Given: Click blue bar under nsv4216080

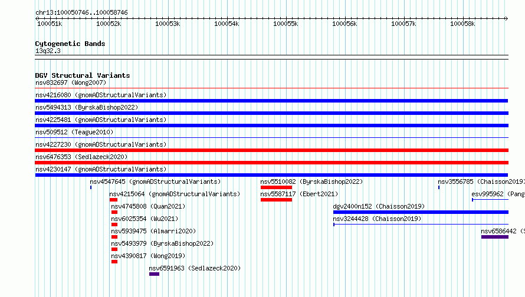Looking at the screenshot, I should (x=271, y=101).
